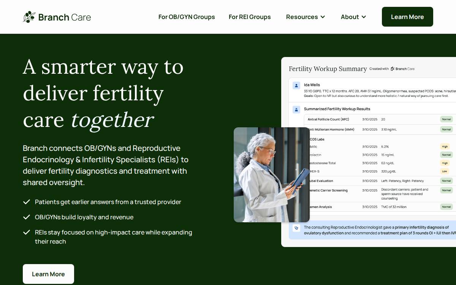
Task: Open the For REI Groups page
Action: click(x=250, y=17)
